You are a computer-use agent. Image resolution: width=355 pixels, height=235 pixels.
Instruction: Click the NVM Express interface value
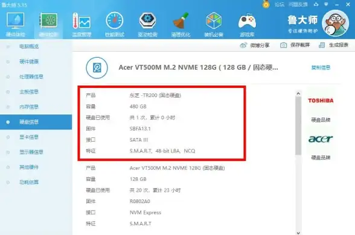point(146,213)
